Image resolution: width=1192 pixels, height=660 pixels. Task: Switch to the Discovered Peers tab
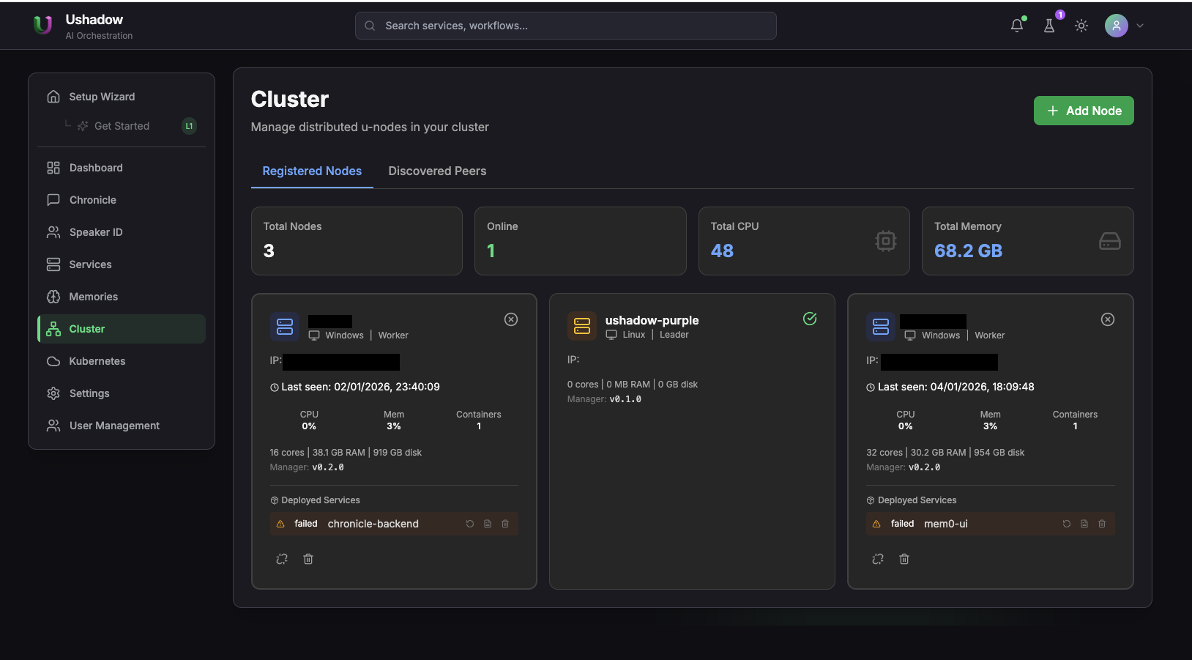pos(437,171)
